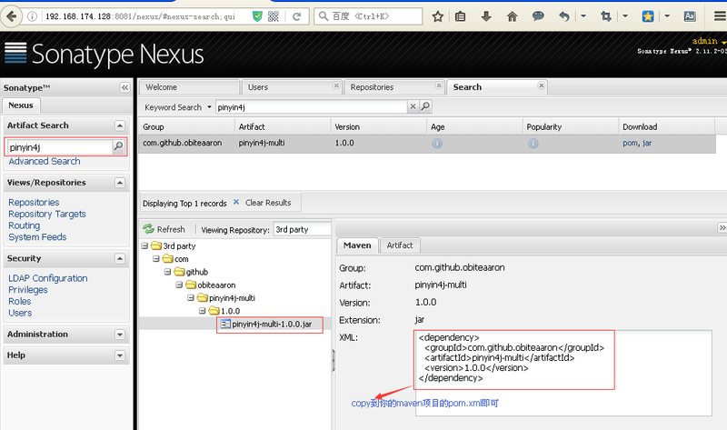Open the Repositories sidebar link

34,203
